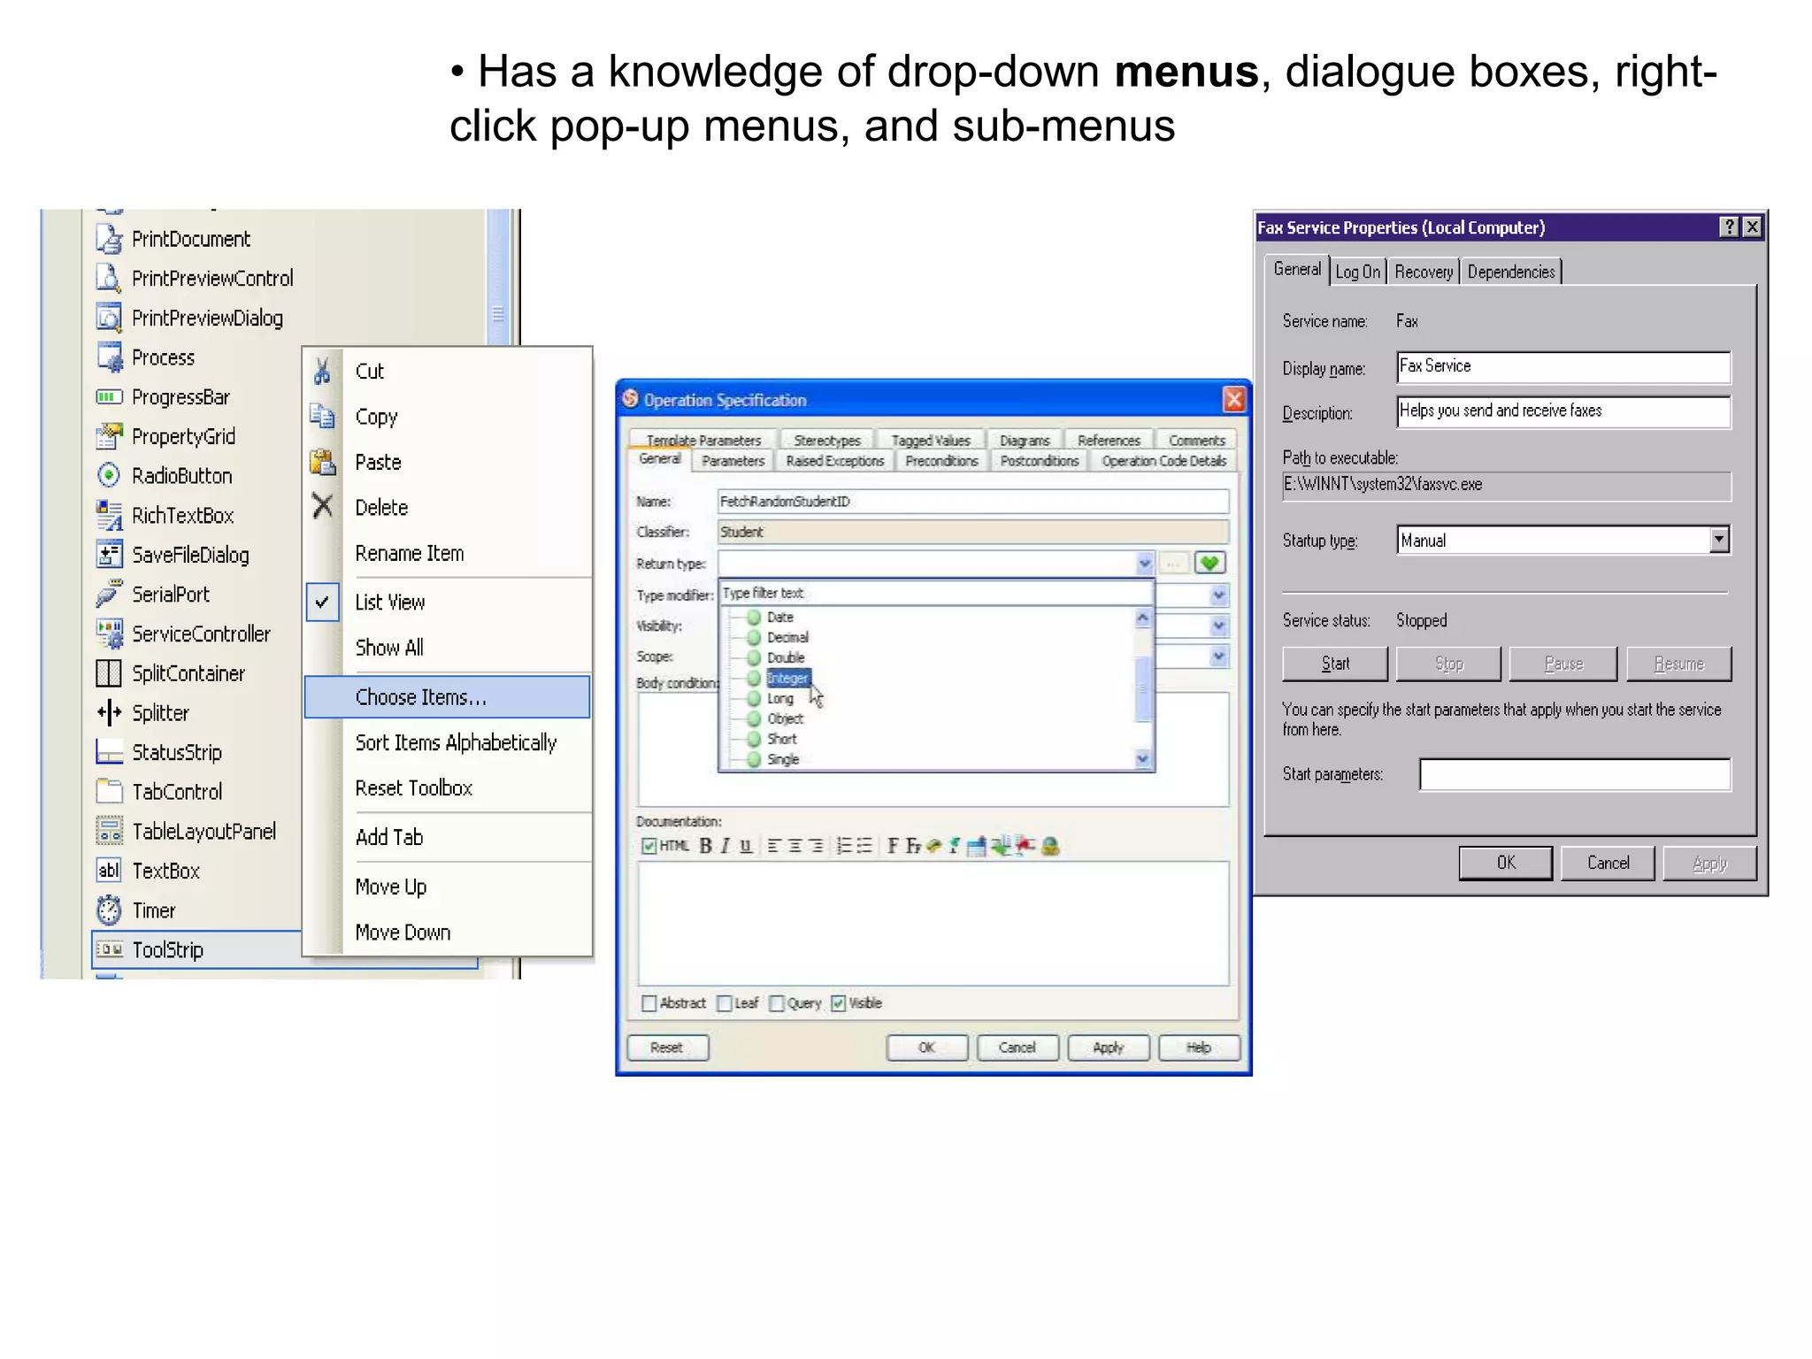Click the Paste clipboard icon in context menu
The image size is (1812, 1359).
[x=322, y=462]
